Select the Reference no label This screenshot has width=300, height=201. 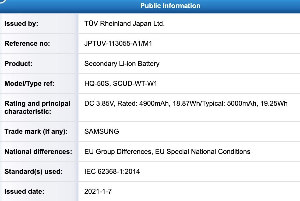(x=27, y=43)
